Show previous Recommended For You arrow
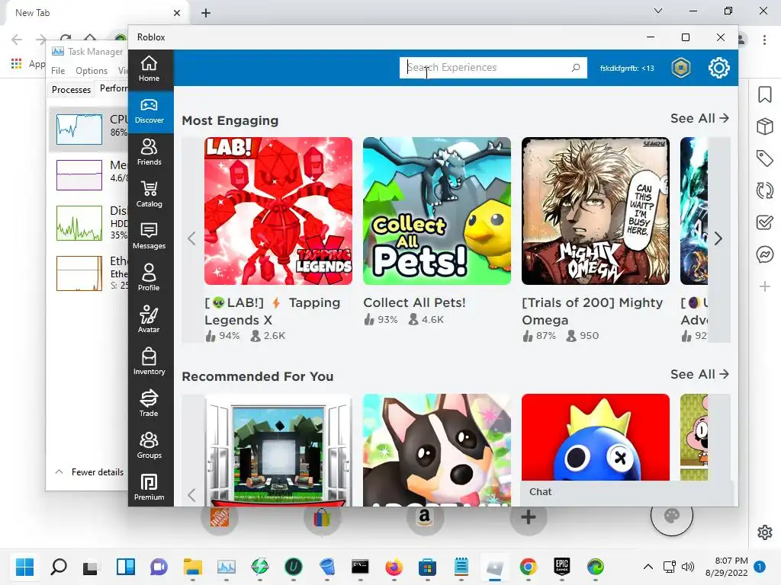This screenshot has width=781, height=585. (x=192, y=495)
